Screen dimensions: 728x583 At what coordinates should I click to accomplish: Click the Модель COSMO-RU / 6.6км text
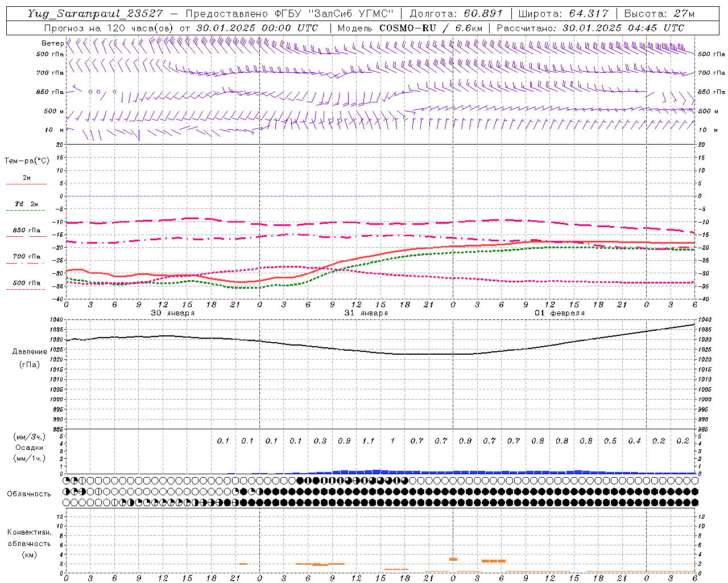point(410,28)
